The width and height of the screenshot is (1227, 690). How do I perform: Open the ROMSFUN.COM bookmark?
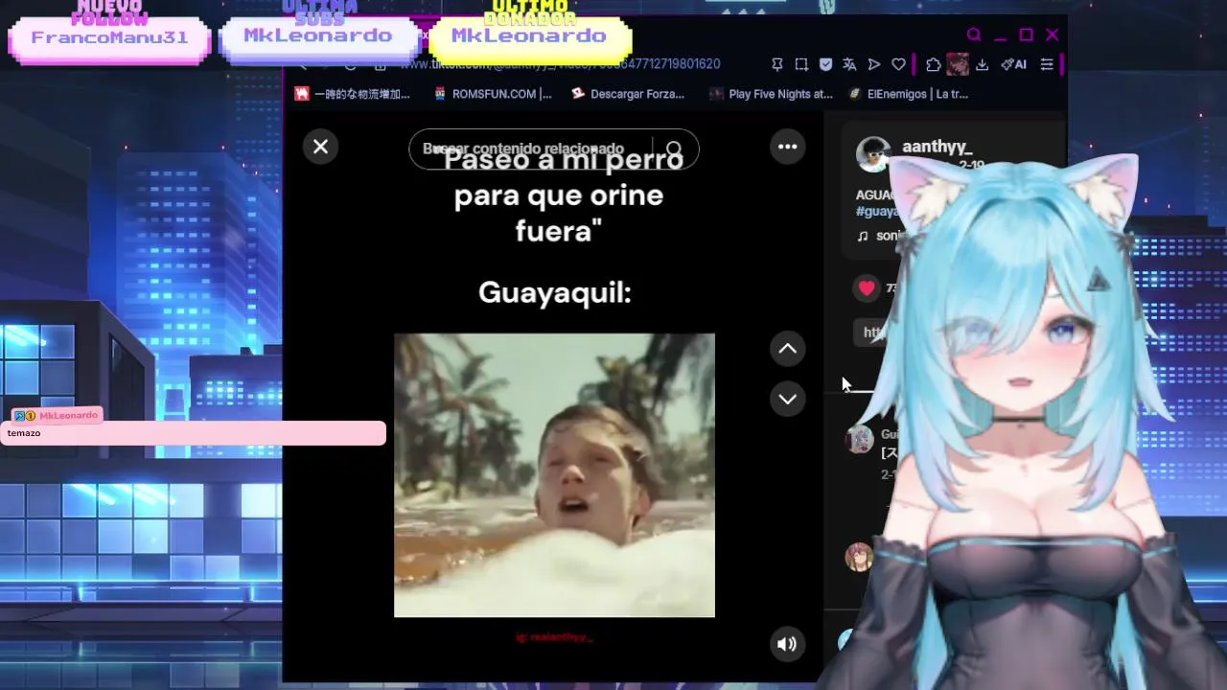pyautogui.click(x=494, y=94)
